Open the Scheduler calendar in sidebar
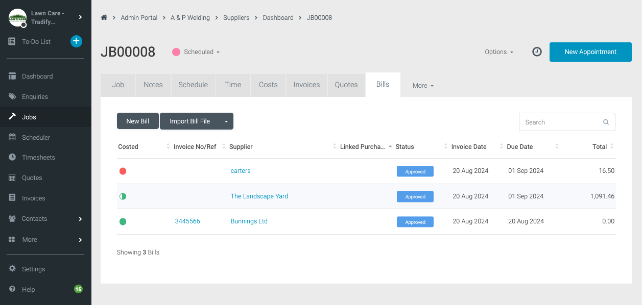 tap(36, 137)
